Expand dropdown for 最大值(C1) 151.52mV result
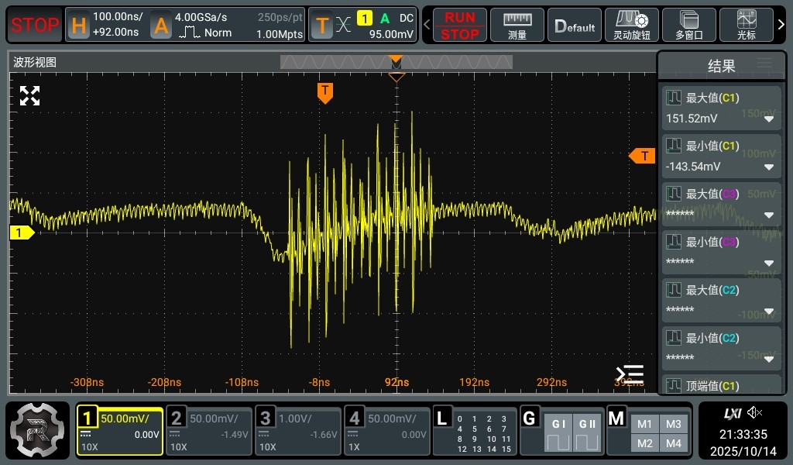Viewport: 793px width, 465px height. coord(769,119)
